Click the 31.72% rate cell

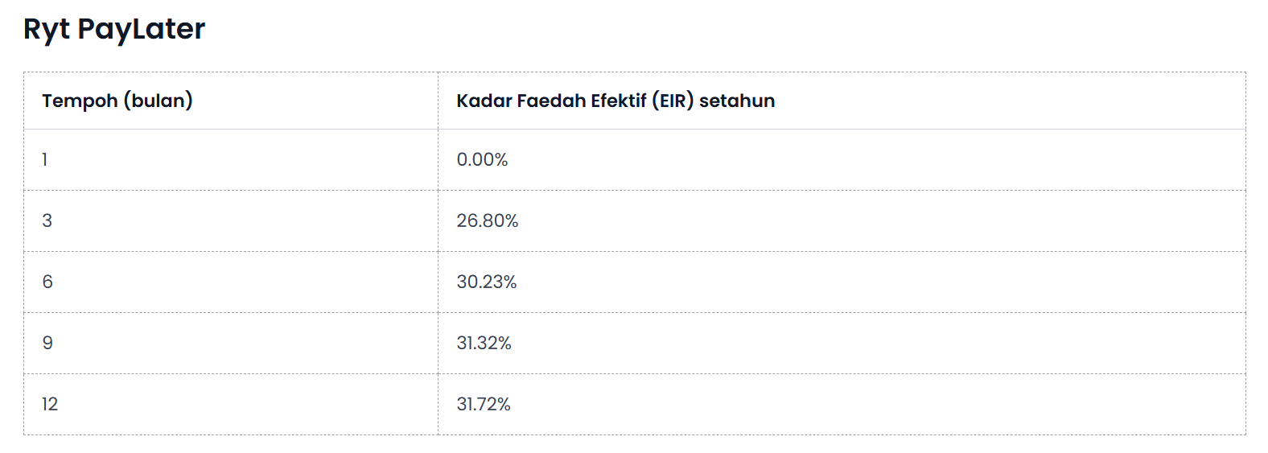tap(842, 404)
